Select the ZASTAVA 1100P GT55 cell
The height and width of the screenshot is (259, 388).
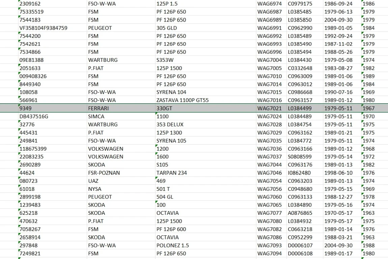183,100
